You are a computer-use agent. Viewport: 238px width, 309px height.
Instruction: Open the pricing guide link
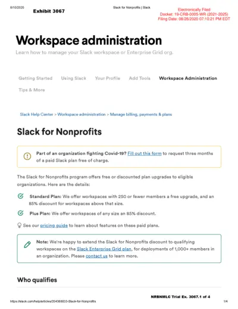coord(54,225)
